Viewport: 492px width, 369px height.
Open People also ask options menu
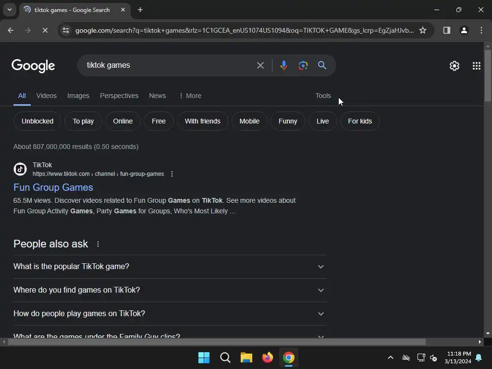click(98, 244)
